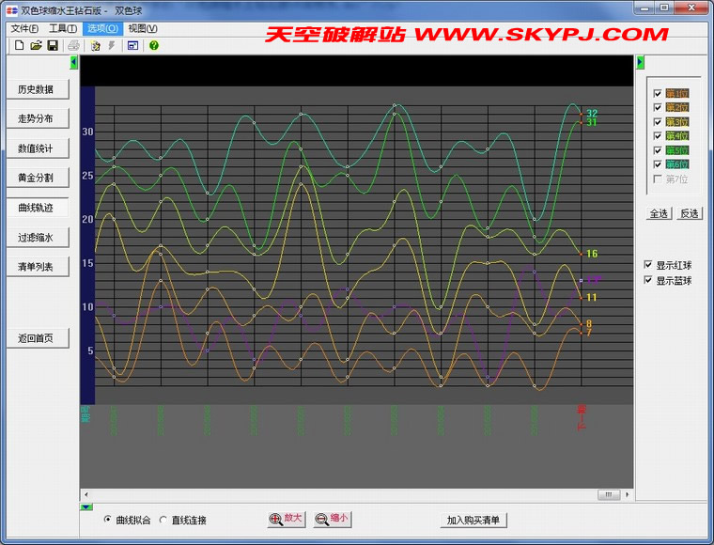Screen dimensions: 714x545
Task: Uncheck the 第1位 curve checkbox
Action: point(658,94)
